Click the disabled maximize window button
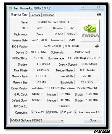Image resolution: width=112 pixels, height=134 pixels. (x=89, y=7)
